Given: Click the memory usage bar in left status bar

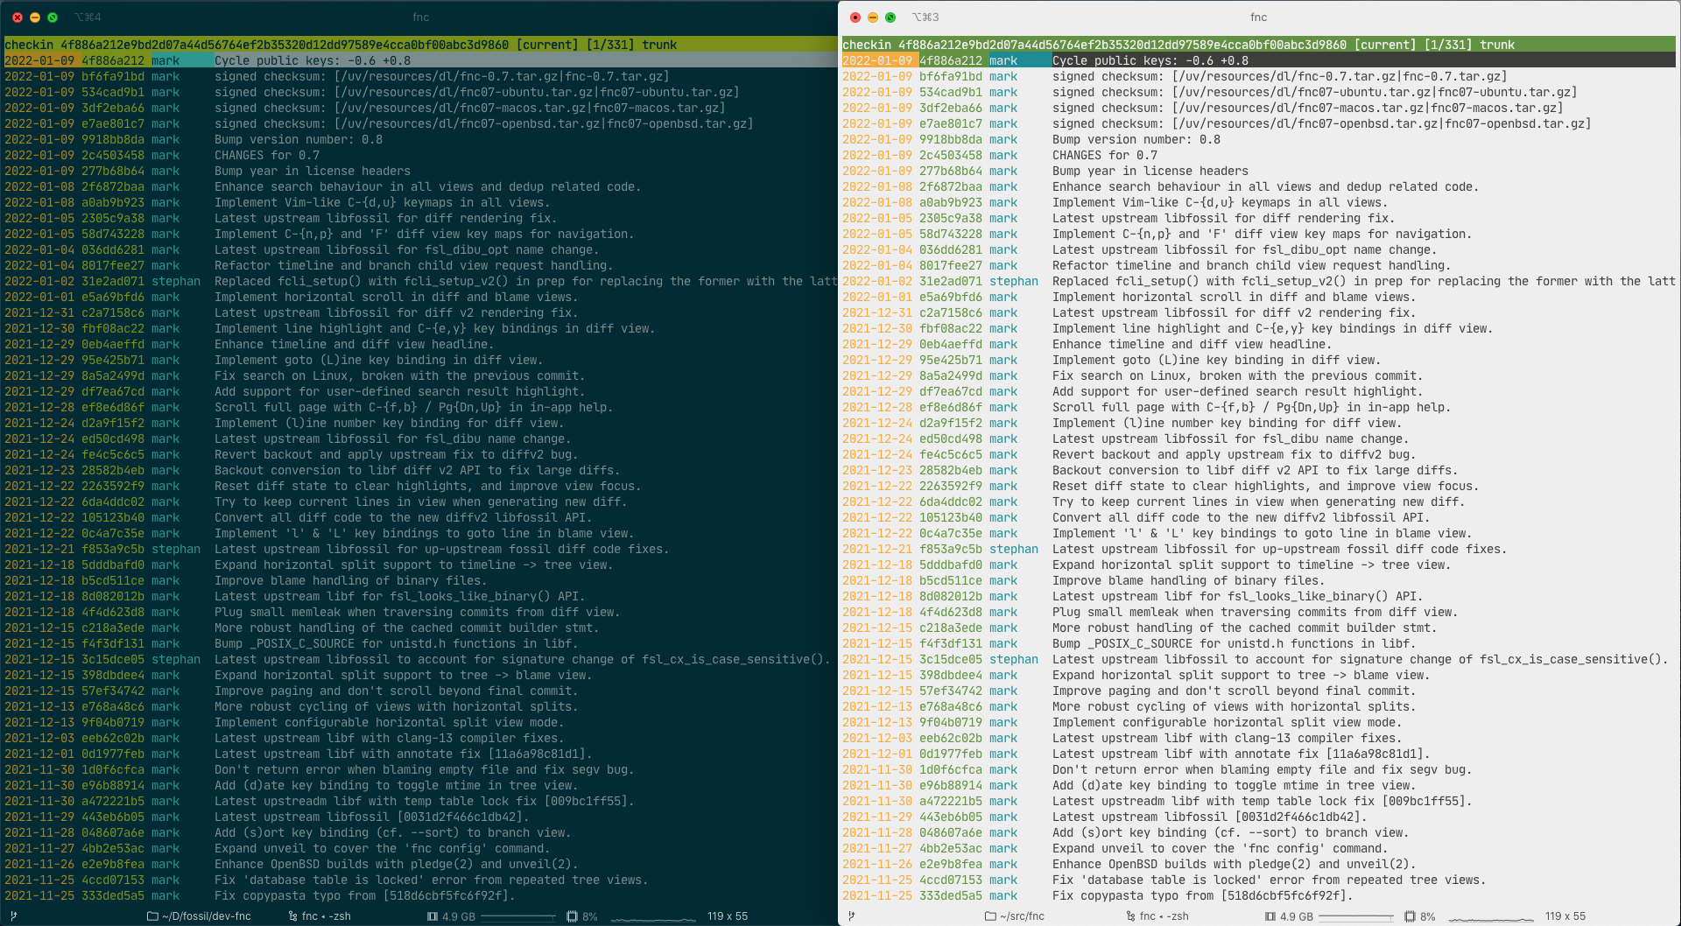Looking at the screenshot, I should click(518, 916).
